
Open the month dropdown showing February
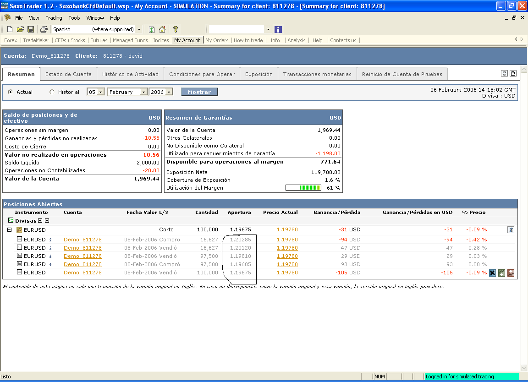(143, 92)
